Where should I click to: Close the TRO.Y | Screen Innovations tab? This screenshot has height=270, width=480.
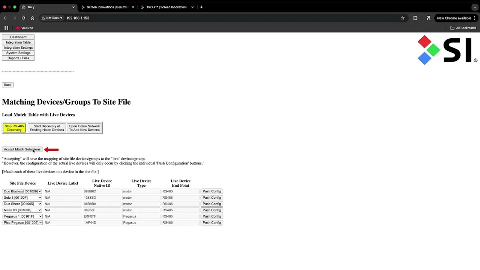(192, 7)
